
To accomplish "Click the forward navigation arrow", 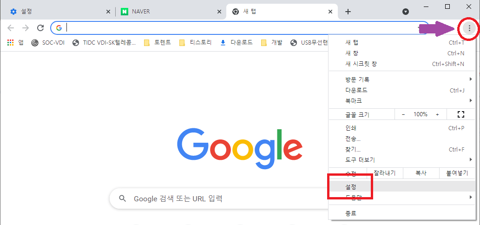I will tap(26, 28).
